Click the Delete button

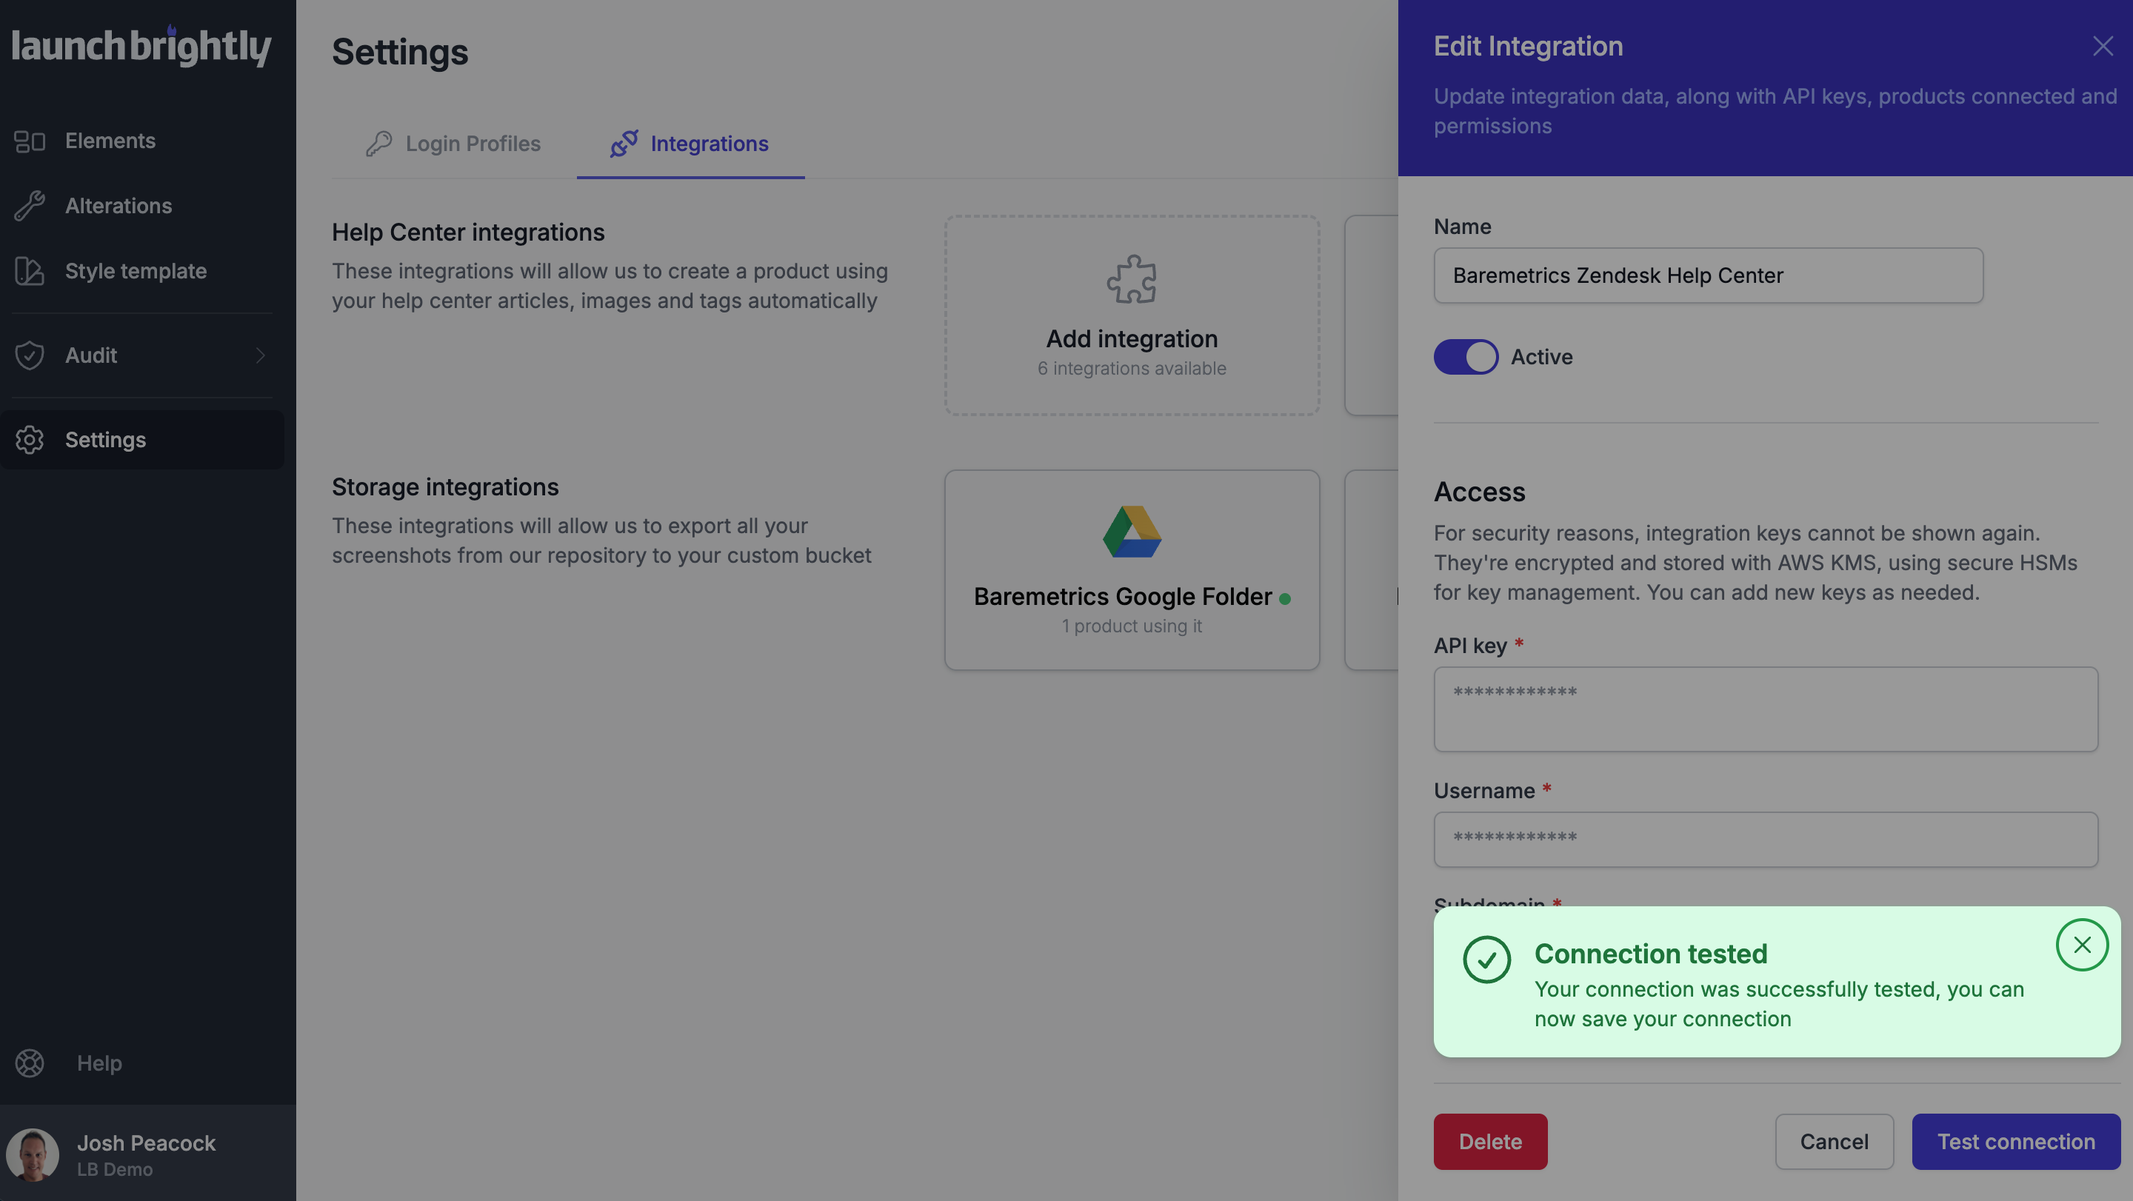point(1490,1142)
